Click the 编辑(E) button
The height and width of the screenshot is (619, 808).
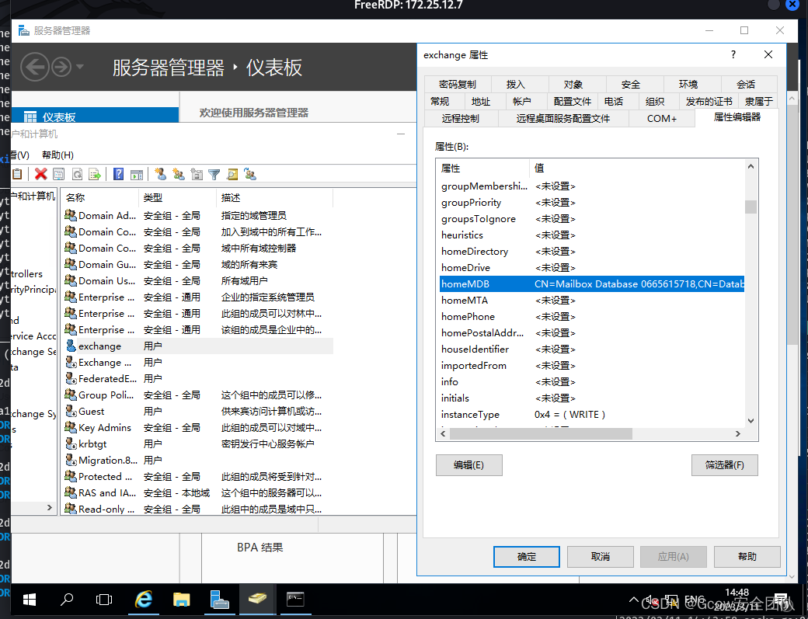point(468,465)
